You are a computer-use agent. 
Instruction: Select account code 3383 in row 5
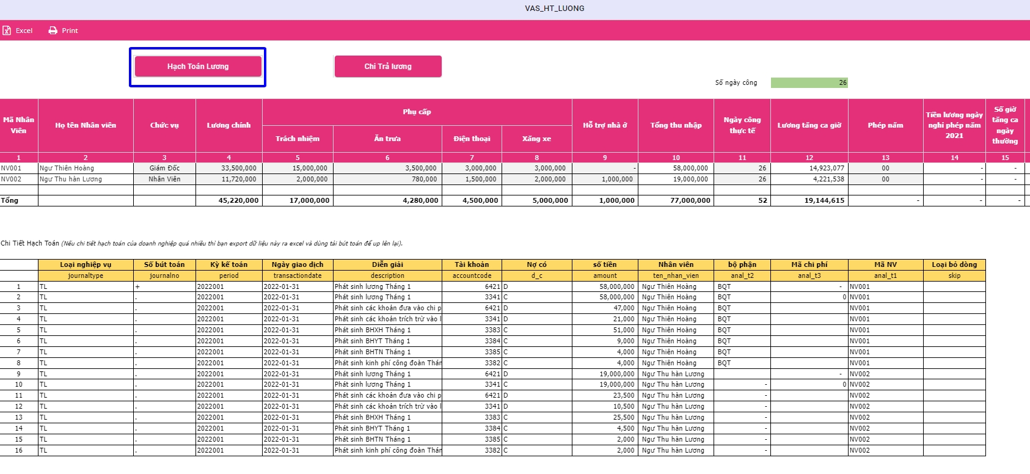click(x=472, y=330)
